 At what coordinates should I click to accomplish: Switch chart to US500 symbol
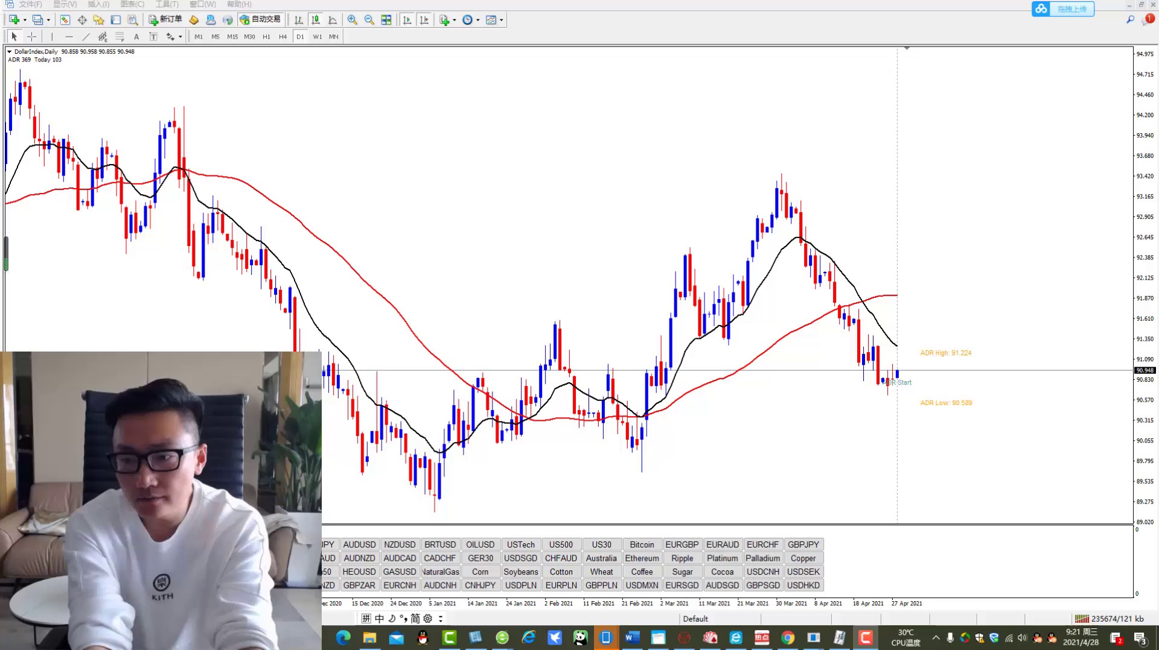pos(561,544)
